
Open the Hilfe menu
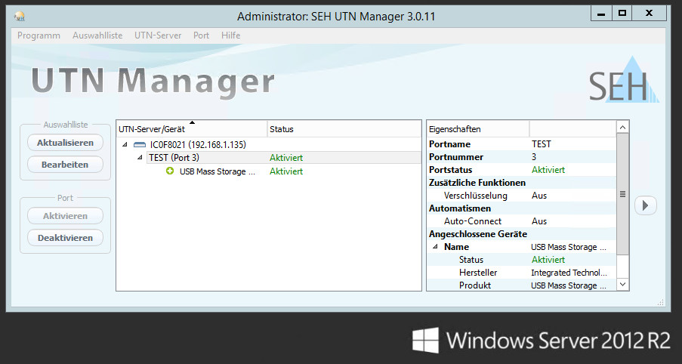pos(230,35)
